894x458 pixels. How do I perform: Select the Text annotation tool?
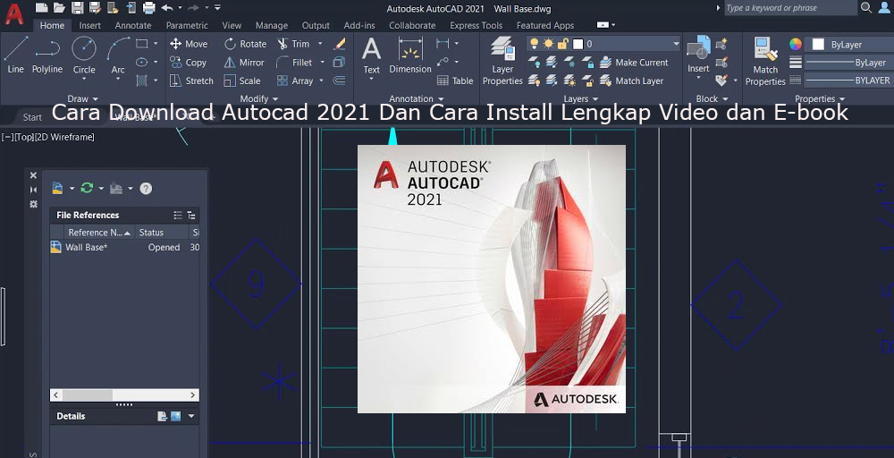[371, 55]
